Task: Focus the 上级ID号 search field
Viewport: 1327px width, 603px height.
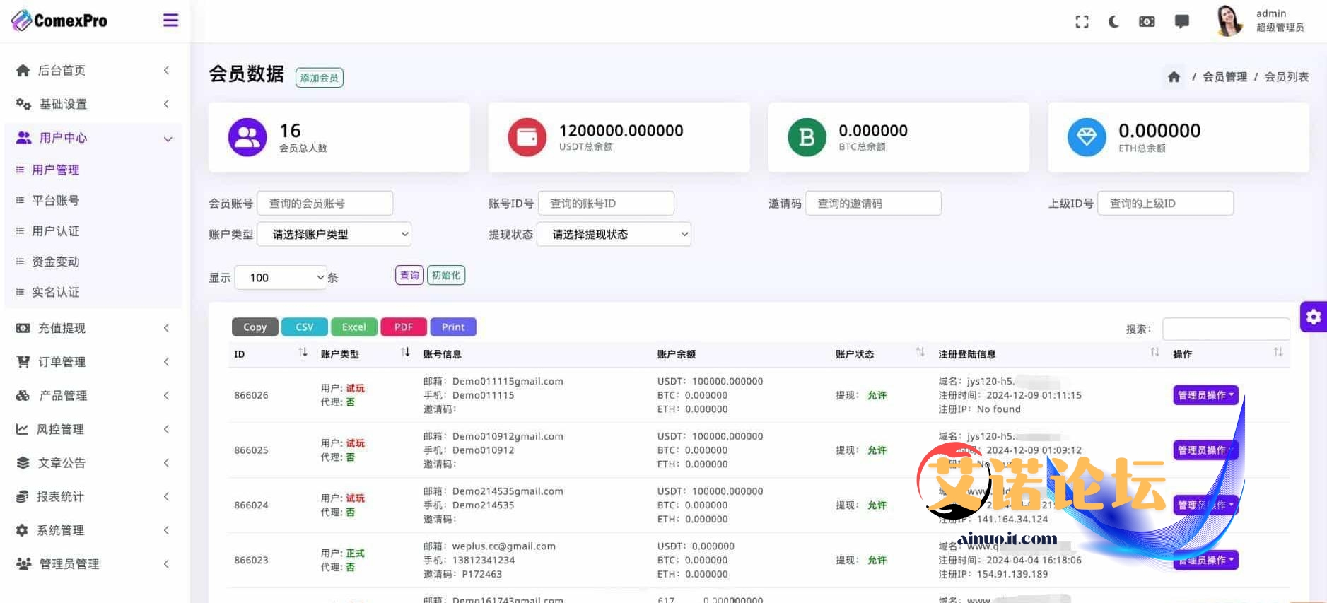Action: pyautogui.click(x=1165, y=203)
